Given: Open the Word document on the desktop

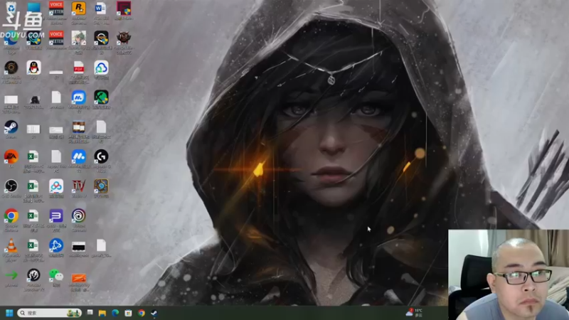Looking at the screenshot, I should [x=100, y=8].
